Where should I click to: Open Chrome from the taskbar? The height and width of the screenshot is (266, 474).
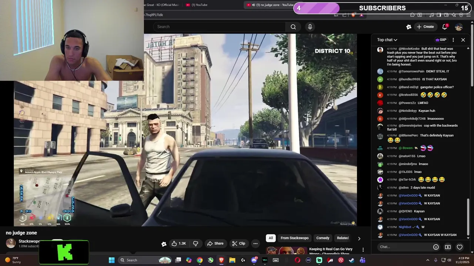[200, 260]
